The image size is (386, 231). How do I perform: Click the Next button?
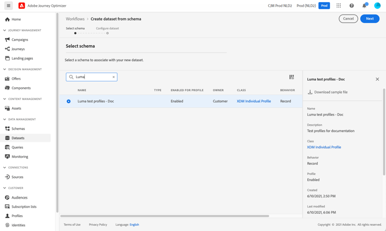tap(370, 18)
